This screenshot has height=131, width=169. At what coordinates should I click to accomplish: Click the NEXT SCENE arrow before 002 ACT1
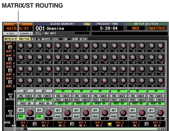click(x=43, y=33)
